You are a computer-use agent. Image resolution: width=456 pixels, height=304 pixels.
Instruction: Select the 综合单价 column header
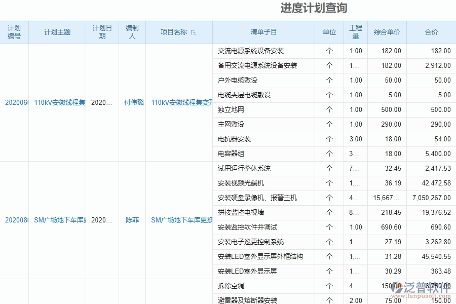pyautogui.click(x=387, y=32)
